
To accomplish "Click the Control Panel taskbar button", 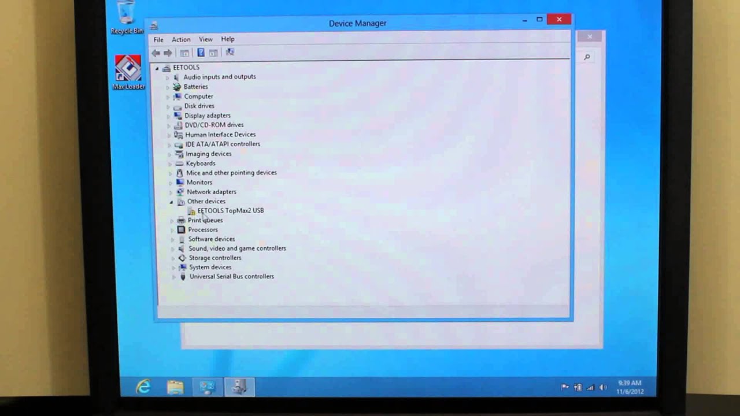I will point(207,387).
